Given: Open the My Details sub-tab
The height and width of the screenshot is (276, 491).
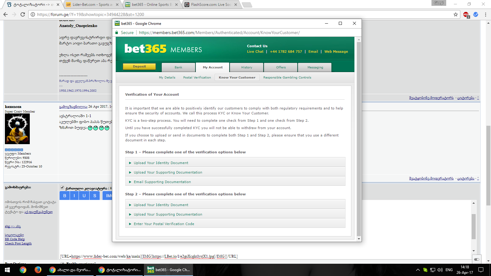Looking at the screenshot, I should pyautogui.click(x=167, y=78).
